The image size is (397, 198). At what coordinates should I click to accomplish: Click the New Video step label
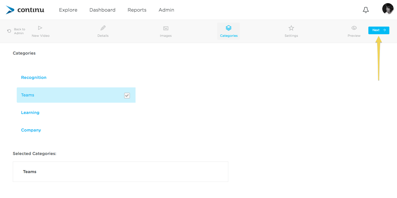(41, 36)
